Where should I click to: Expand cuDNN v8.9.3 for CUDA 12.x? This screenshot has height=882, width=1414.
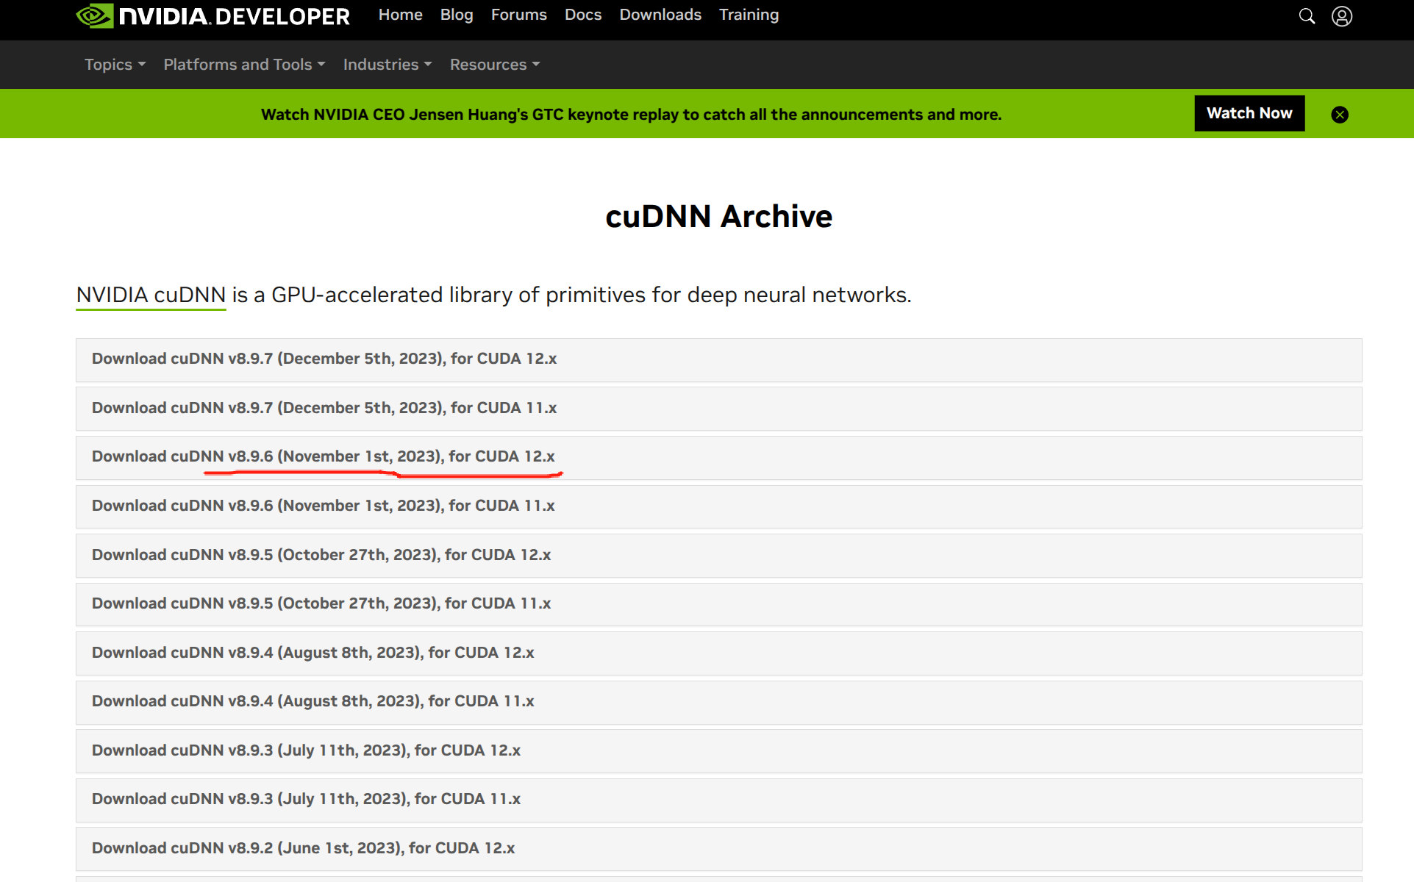(x=306, y=750)
